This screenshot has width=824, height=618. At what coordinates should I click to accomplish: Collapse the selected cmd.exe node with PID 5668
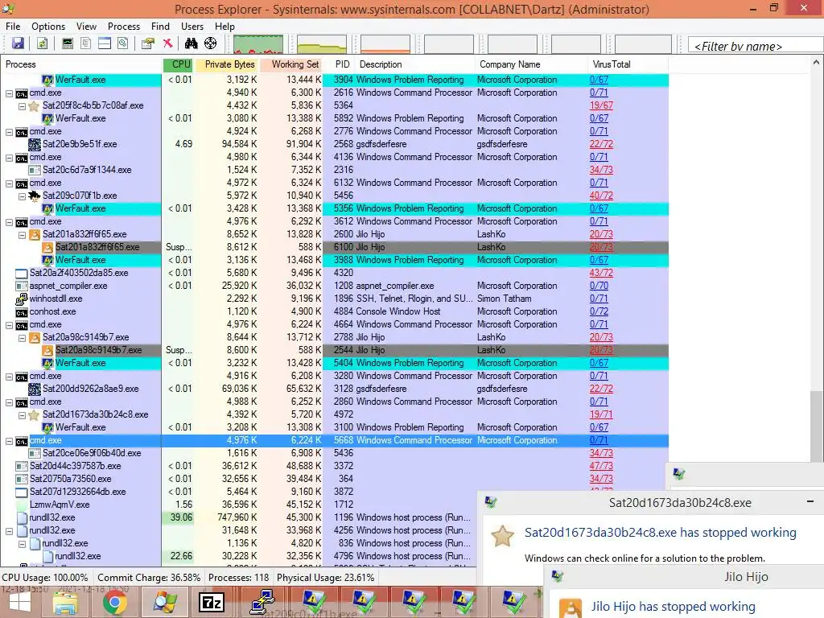[9, 441]
